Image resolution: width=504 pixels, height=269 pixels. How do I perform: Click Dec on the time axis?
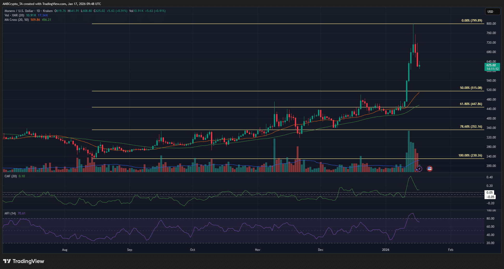pyautogui.click(x=321, y=250)
